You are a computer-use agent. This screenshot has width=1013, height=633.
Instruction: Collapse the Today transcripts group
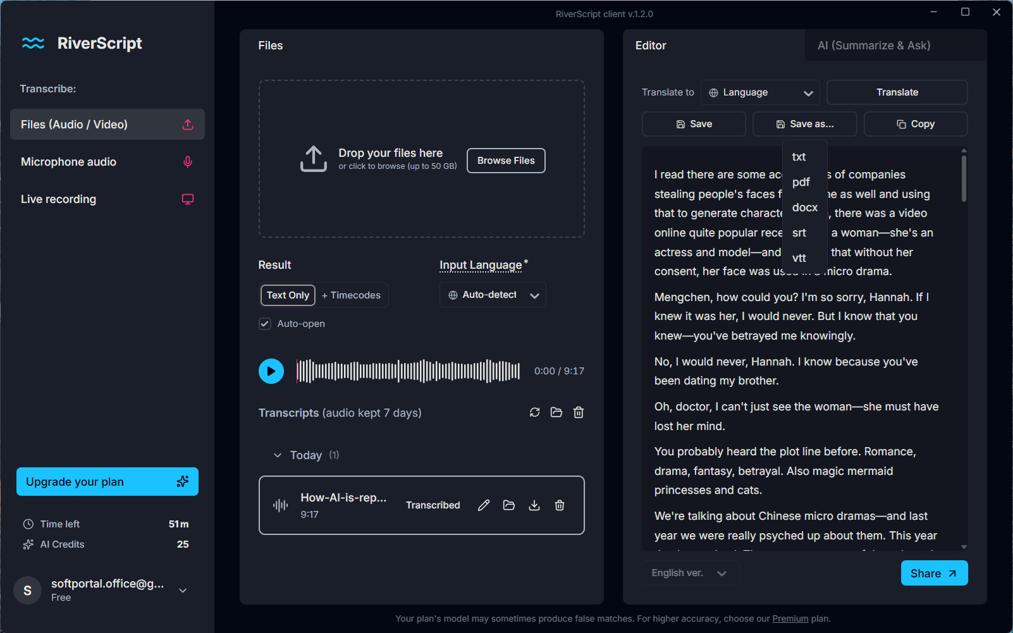[278, 455]
